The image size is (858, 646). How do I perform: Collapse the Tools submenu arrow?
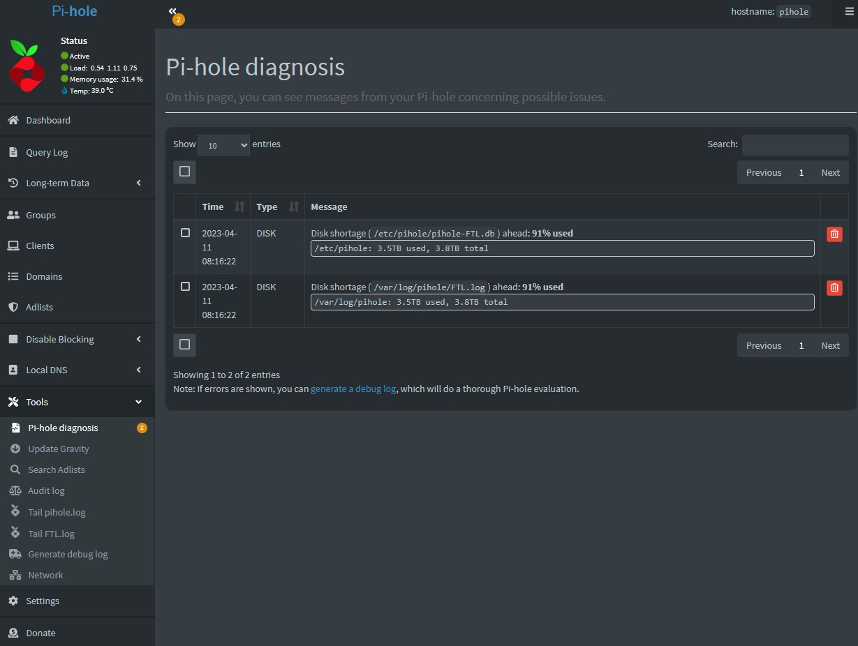coord(138,402)
